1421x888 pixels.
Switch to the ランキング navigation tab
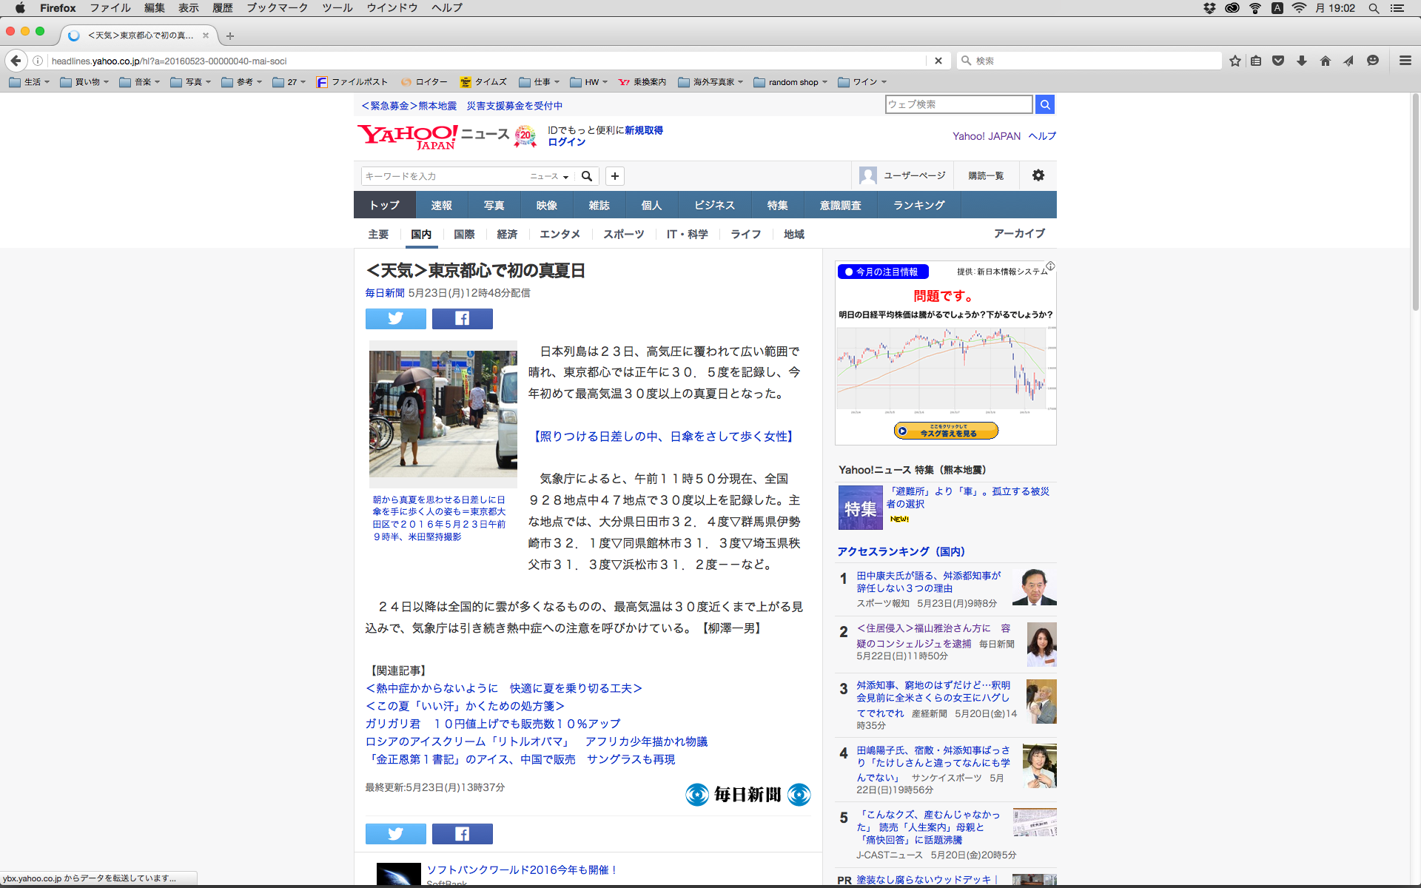(x=918, y=205)
